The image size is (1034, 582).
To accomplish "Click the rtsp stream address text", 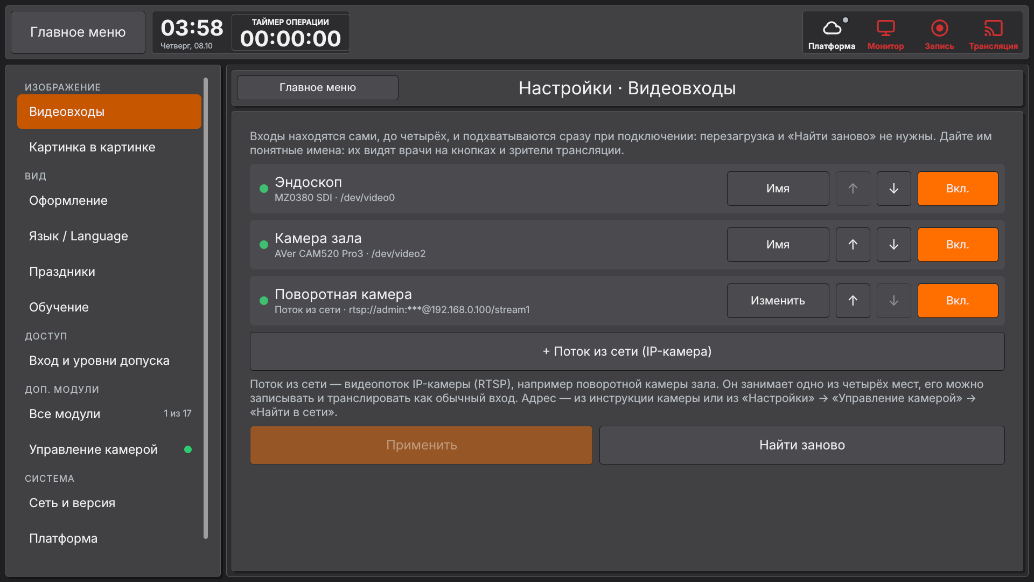I will pos(439,310).
